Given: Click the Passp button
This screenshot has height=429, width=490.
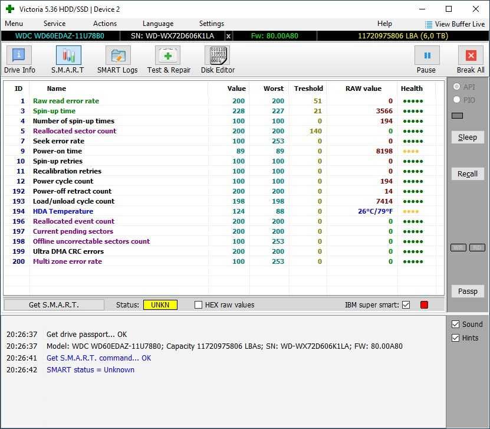Looking at the screenshot, I should pos(468,292).
